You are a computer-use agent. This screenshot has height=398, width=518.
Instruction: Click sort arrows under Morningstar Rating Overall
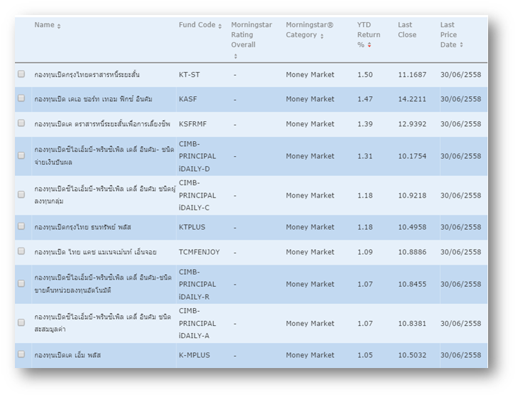pos(234,56)
